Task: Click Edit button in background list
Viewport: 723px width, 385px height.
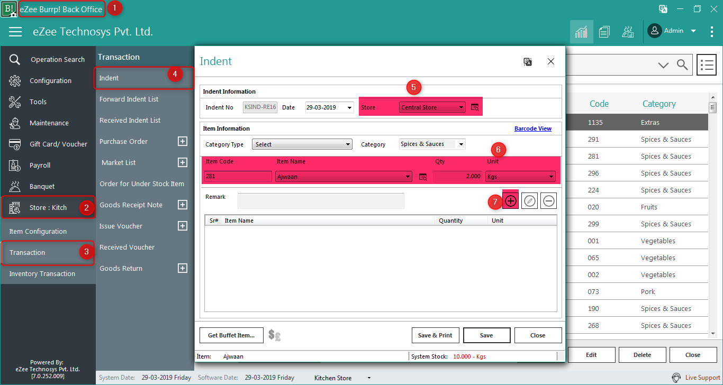Action: (591, 355)
